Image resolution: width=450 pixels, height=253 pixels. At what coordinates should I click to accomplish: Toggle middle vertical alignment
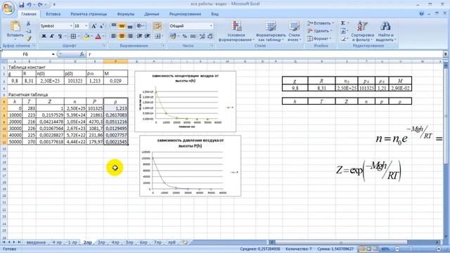(x=122, y=26)
